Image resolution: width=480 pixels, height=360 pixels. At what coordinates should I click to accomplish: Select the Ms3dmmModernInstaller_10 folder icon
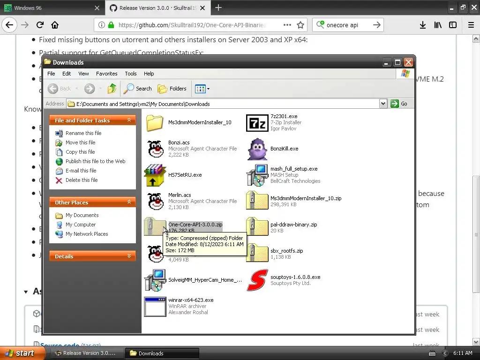click(155, 123)
